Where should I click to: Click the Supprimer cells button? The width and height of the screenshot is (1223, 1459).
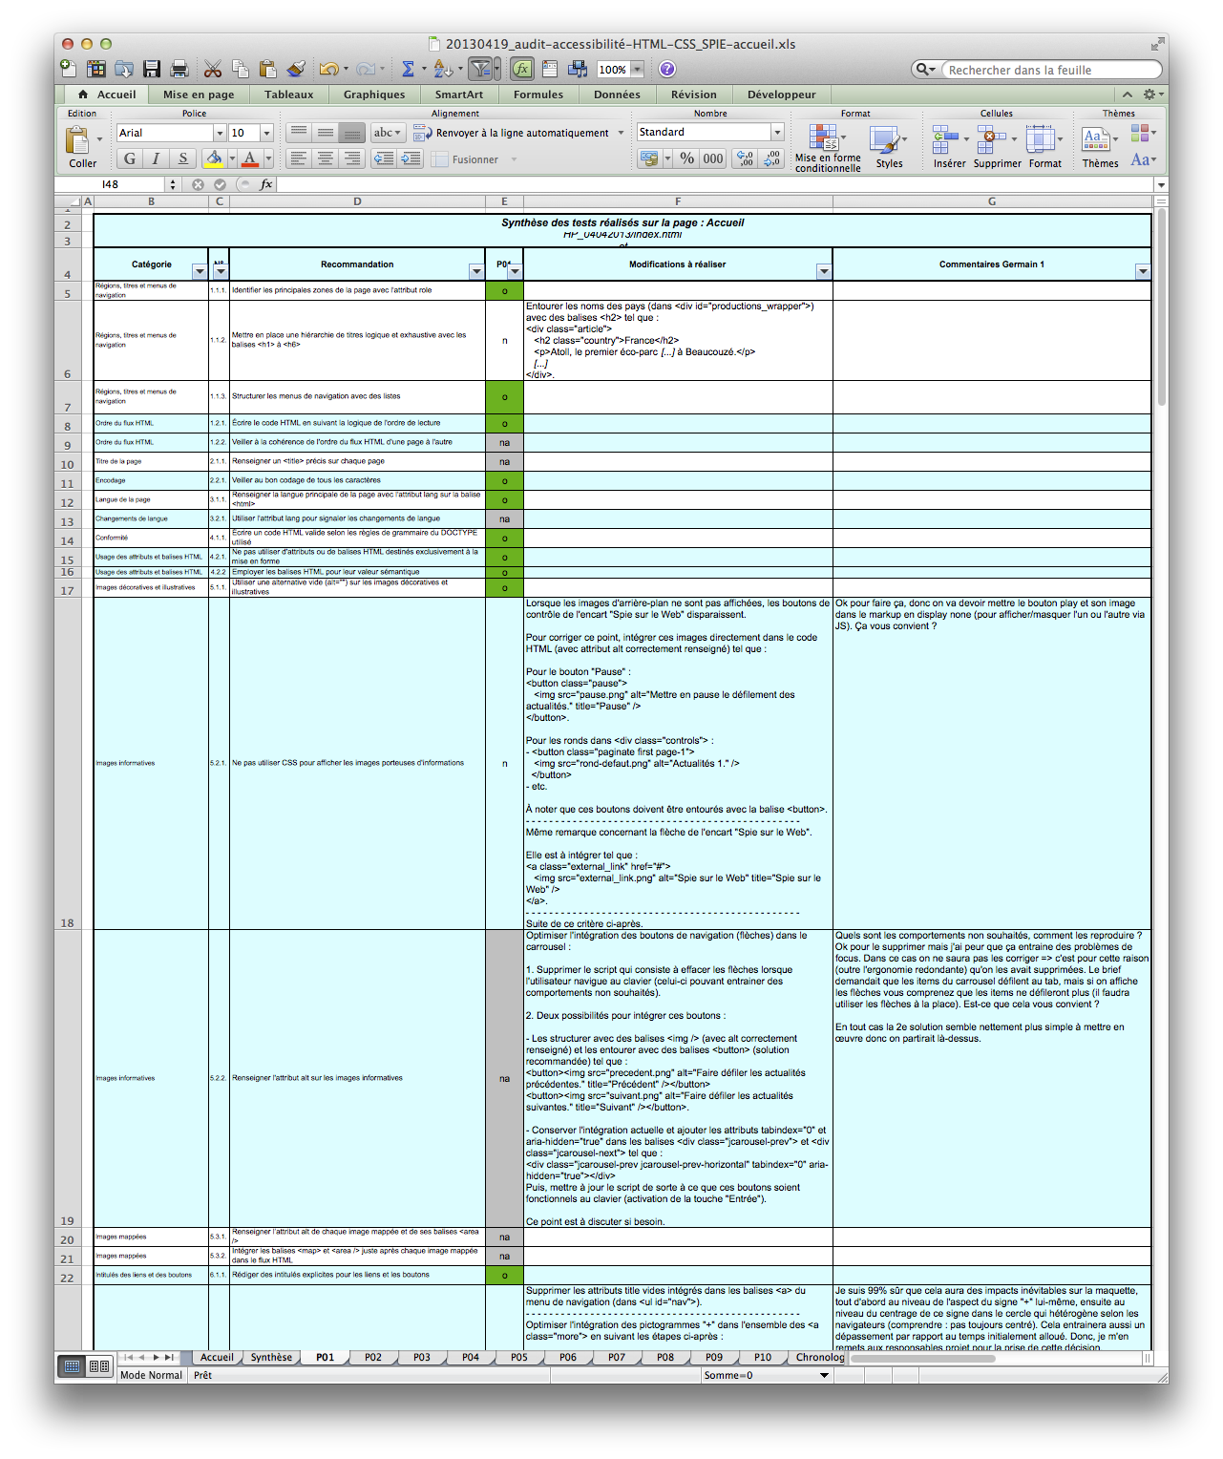[997, 147]
